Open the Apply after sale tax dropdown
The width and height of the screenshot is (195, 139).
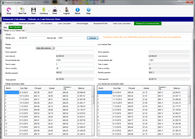45,48
